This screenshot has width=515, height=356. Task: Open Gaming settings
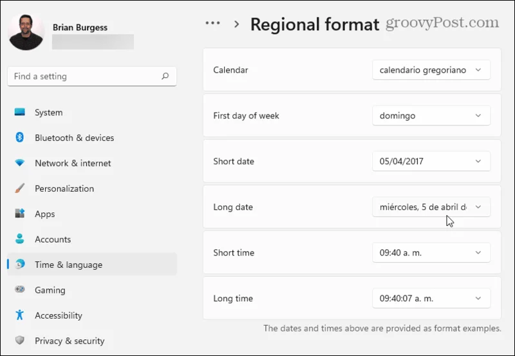[92, 290]
